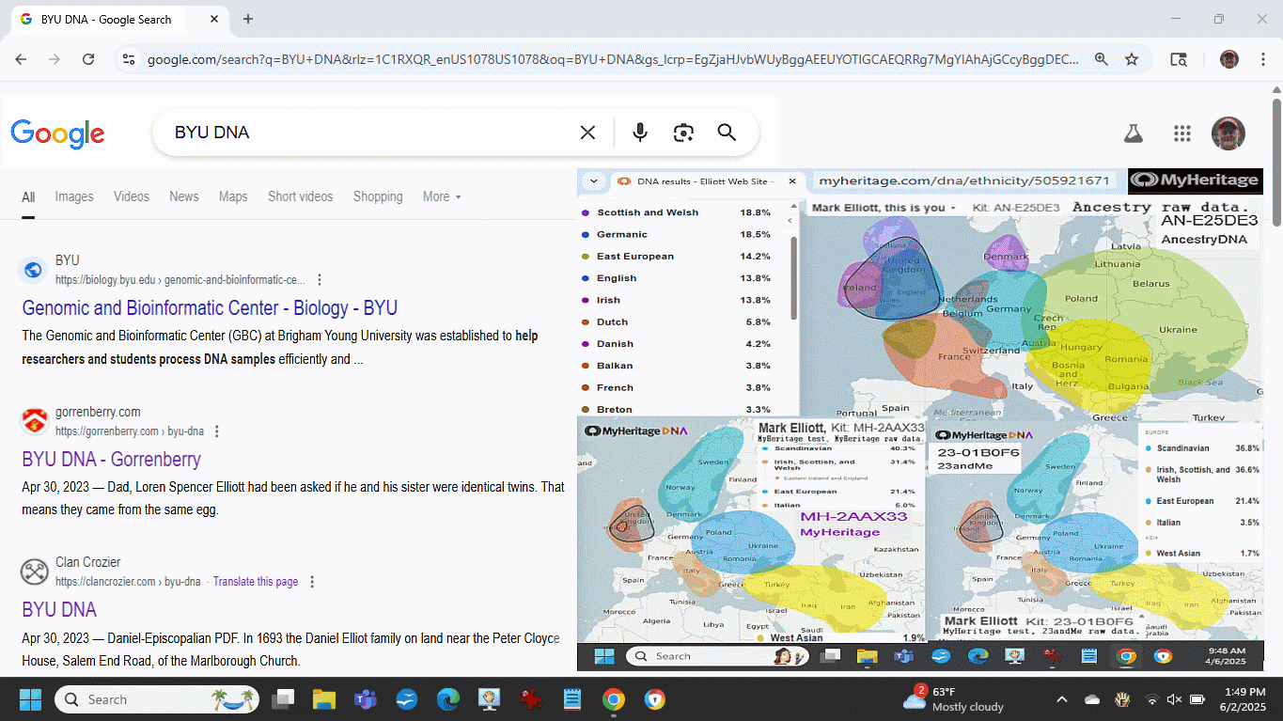Image resolution: width=1283 pixels, height=721 pixels.
Task: Open Chrome three-dot menu
Action: click(1262, 59)
